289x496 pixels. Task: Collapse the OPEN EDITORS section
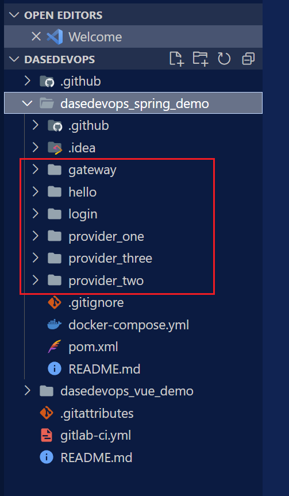tap(14, 15)
